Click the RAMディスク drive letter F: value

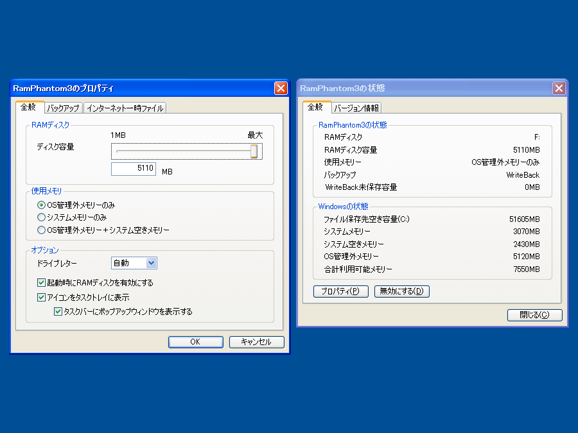pyautogui.click(x=537, y=137)
